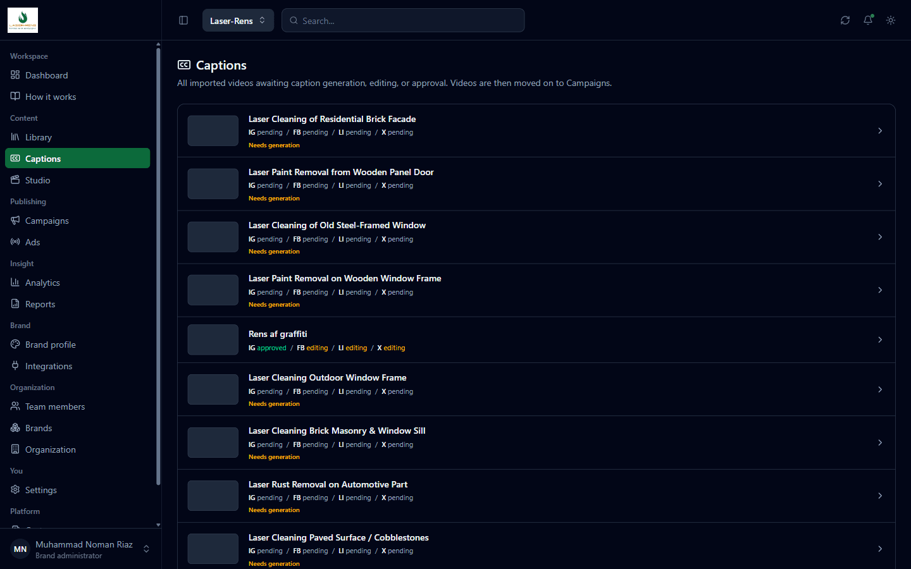911x569 pixels.
Task: Click the FB editing status on Rens af graffiti
Action: 313,348
